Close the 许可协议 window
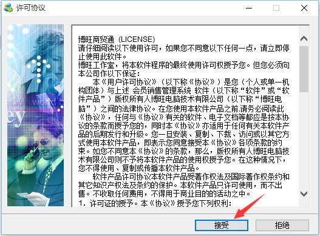This screenshot has height=236, width=320. tap(304, 8)
